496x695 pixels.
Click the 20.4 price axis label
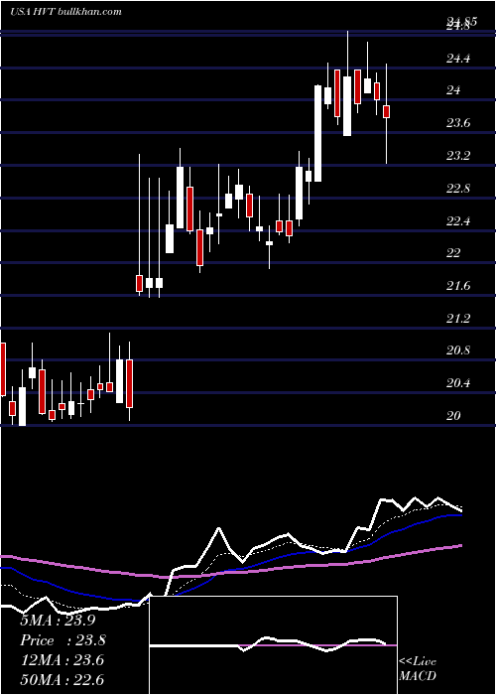458,383
